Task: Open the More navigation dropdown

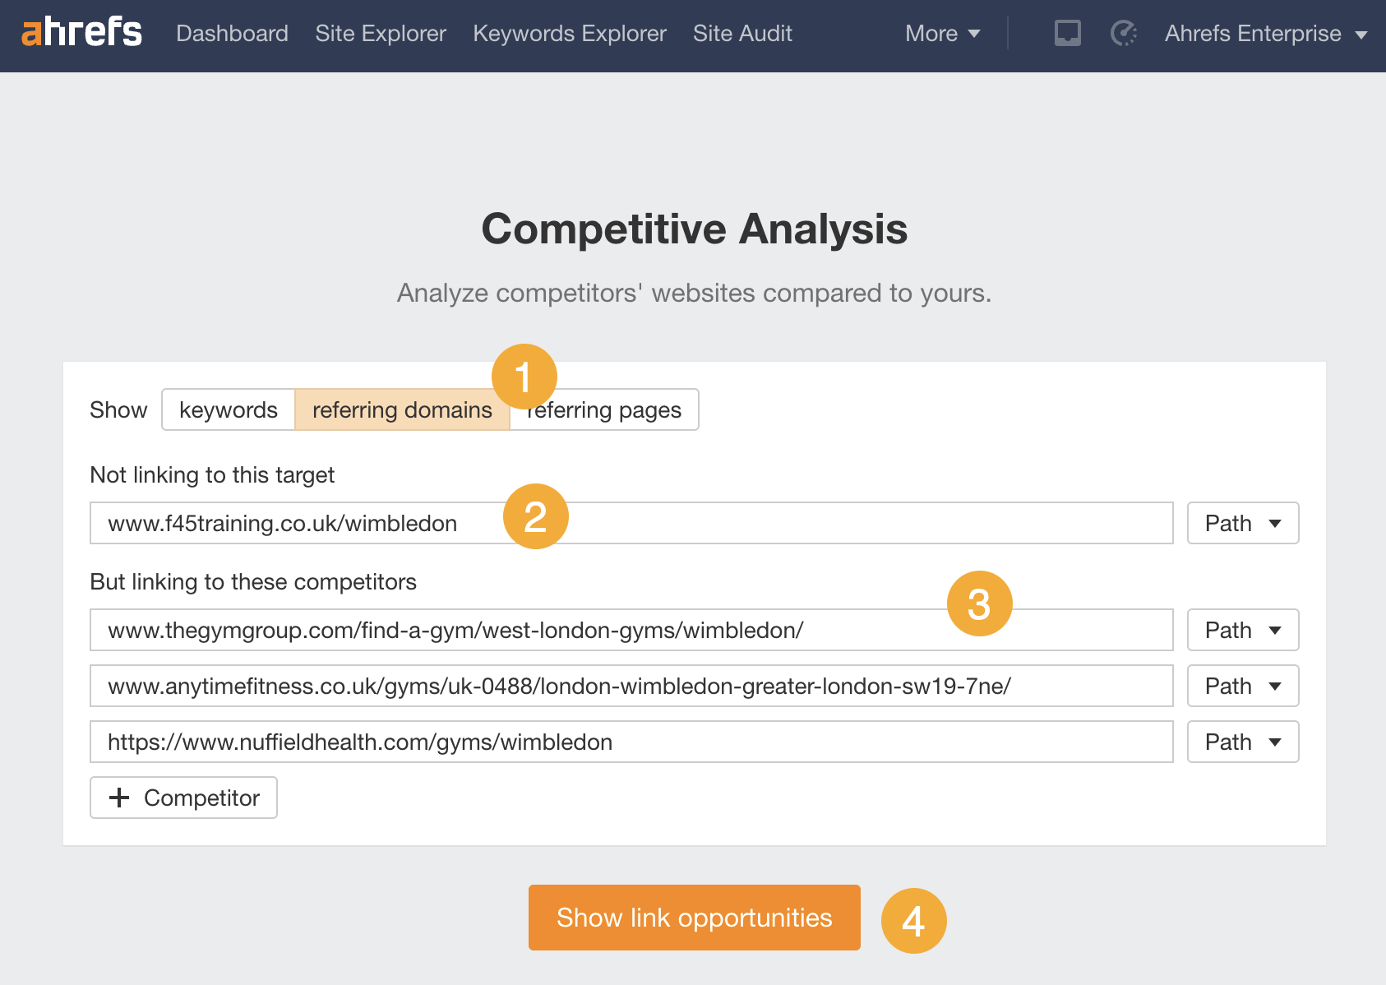Action: pyautogui.click(x=942, y=34)
